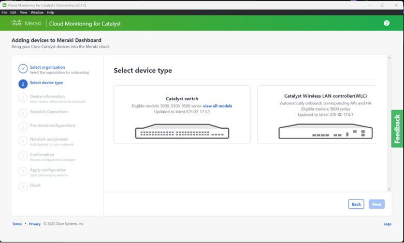Open the Help menu
Image resolution: width=404 pixels, height=243 pixels.
click(50, 12)
